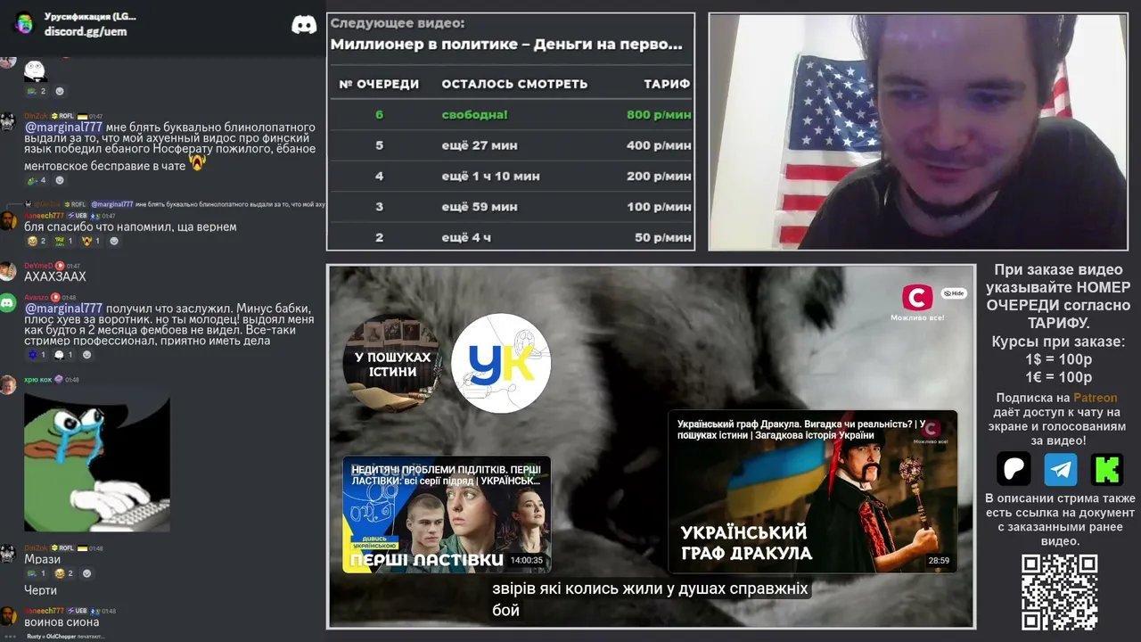The image size is (1141, 642).
Task: Follow the Patreon link text
Action: (x=1095, y=398)
